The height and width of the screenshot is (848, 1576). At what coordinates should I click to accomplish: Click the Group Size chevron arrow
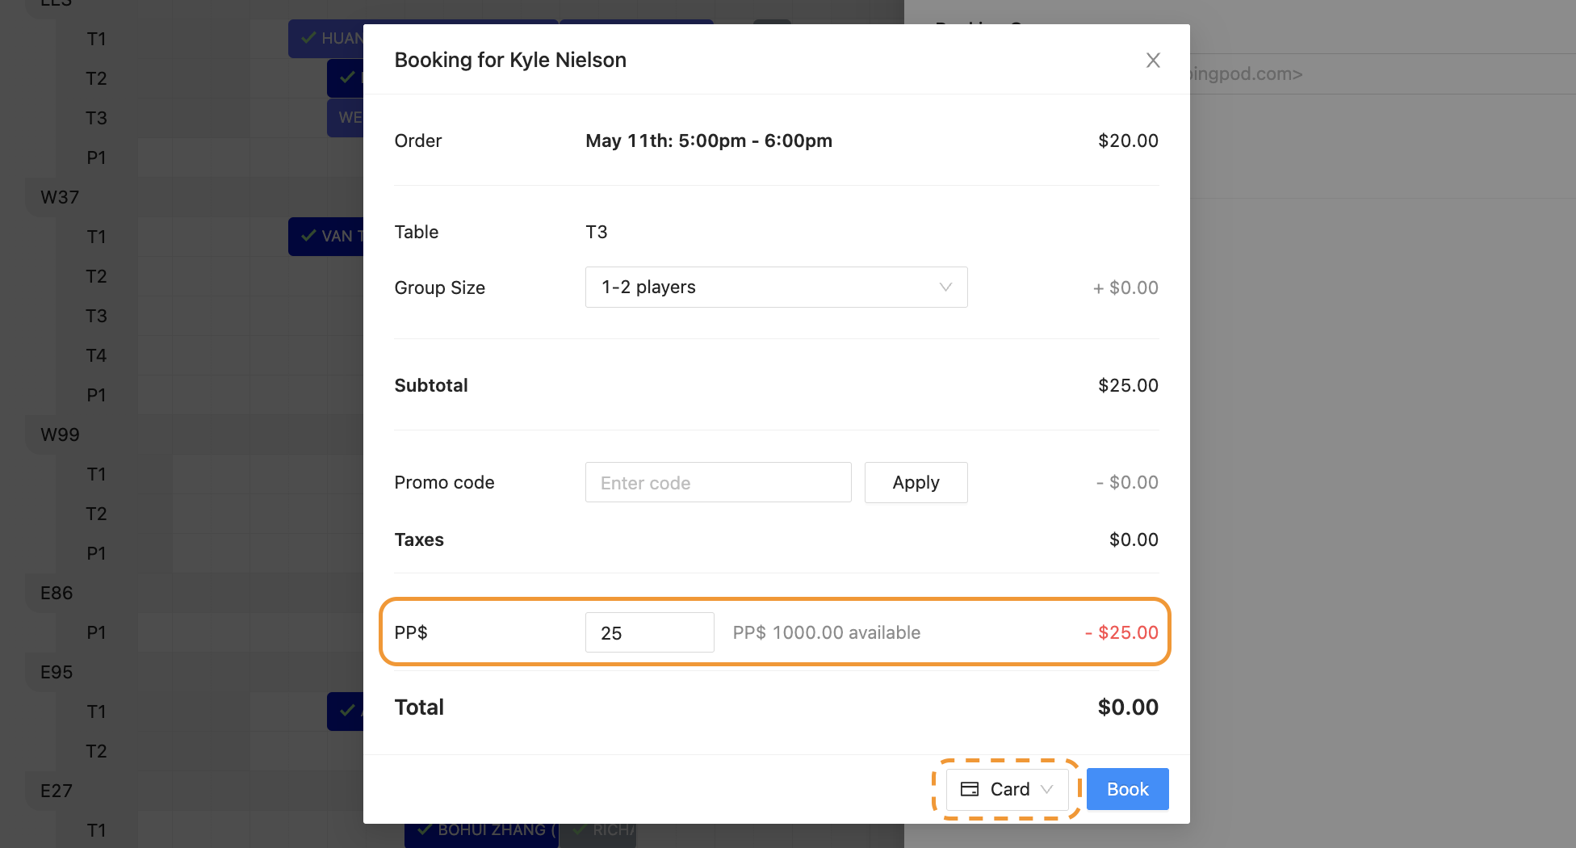pos(945,288)
